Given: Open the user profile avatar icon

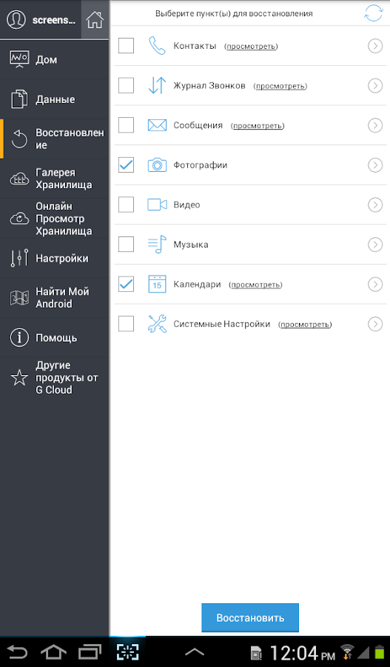Looking at the screenshot, I should point(16,20).
